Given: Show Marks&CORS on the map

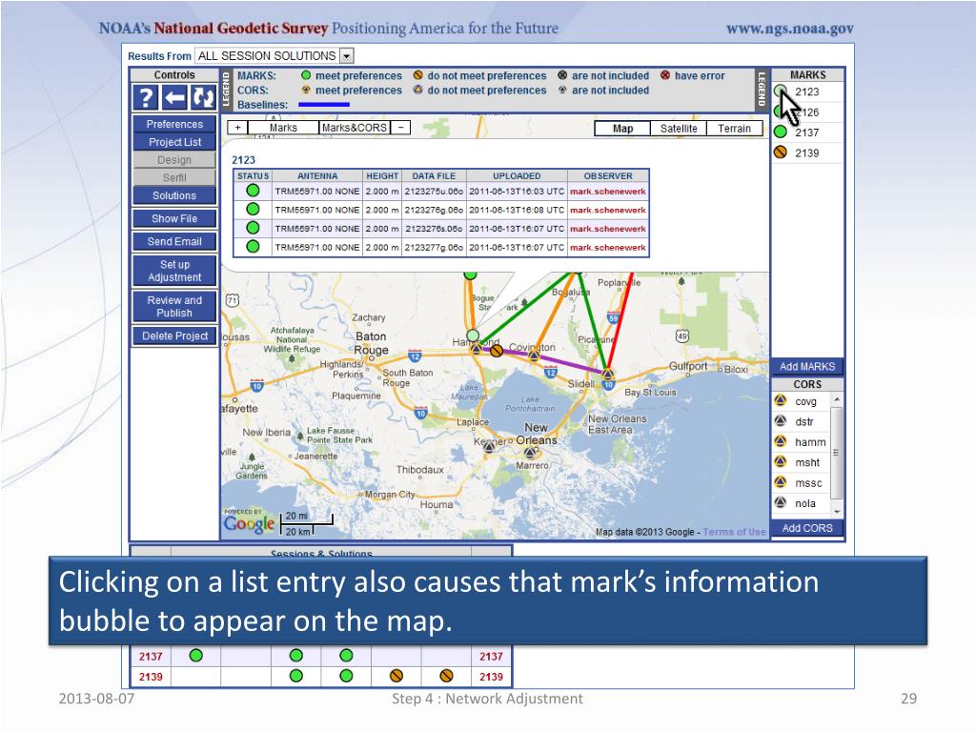Looking at the screenshot, I should (355, 128).
